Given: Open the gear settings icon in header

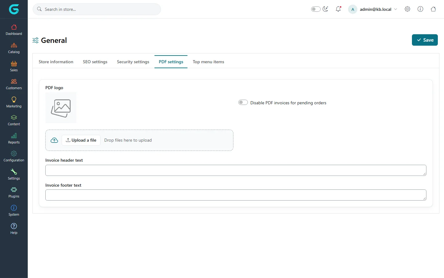Looking at the screenshot, I should (x=407, y=9).
